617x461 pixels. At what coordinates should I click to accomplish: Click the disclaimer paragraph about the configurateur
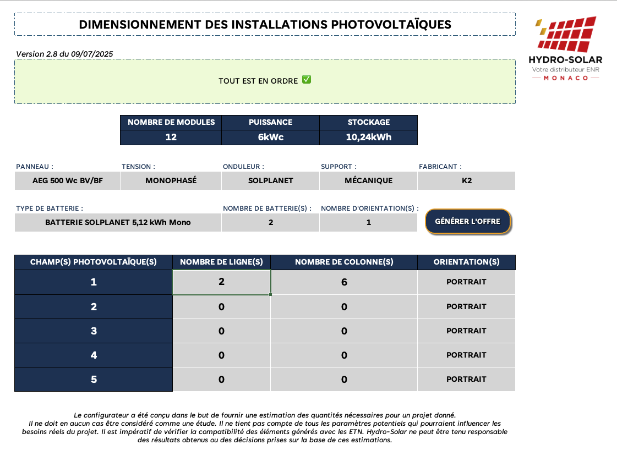click(265, 427)
